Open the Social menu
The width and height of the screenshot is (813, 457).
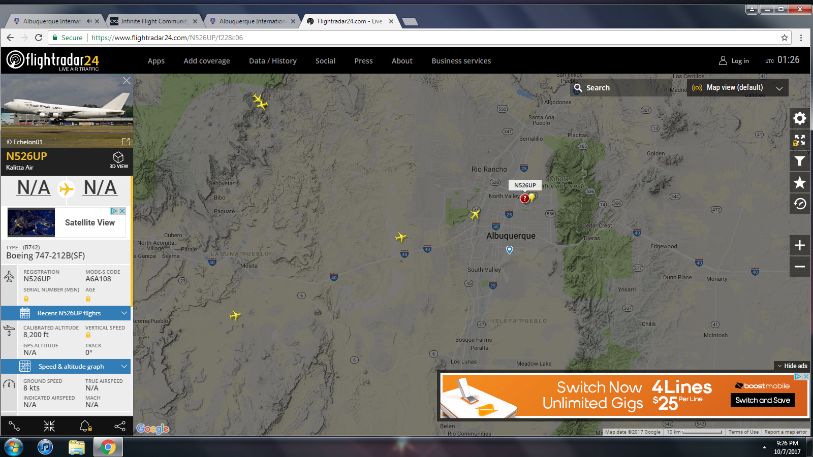coord(325,61)
